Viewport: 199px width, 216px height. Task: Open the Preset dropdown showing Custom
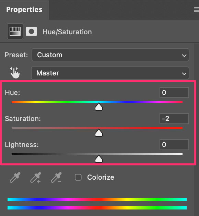coord(110,55)
